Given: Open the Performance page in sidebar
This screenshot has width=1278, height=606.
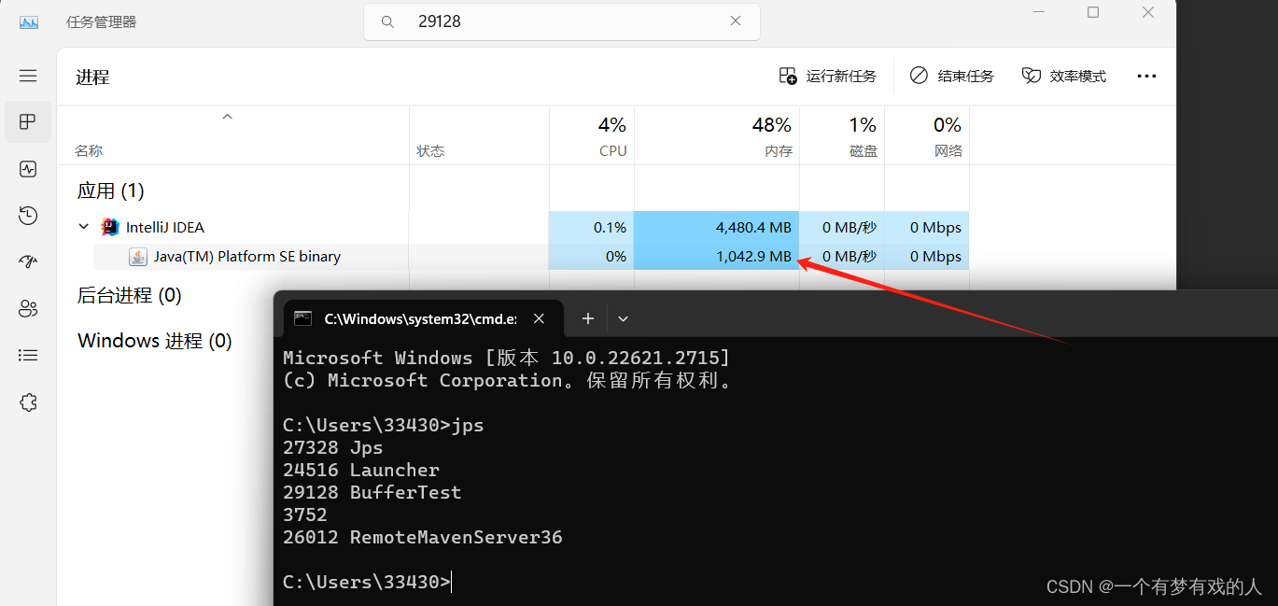Looking at the screenshot, I should point(28,169).
